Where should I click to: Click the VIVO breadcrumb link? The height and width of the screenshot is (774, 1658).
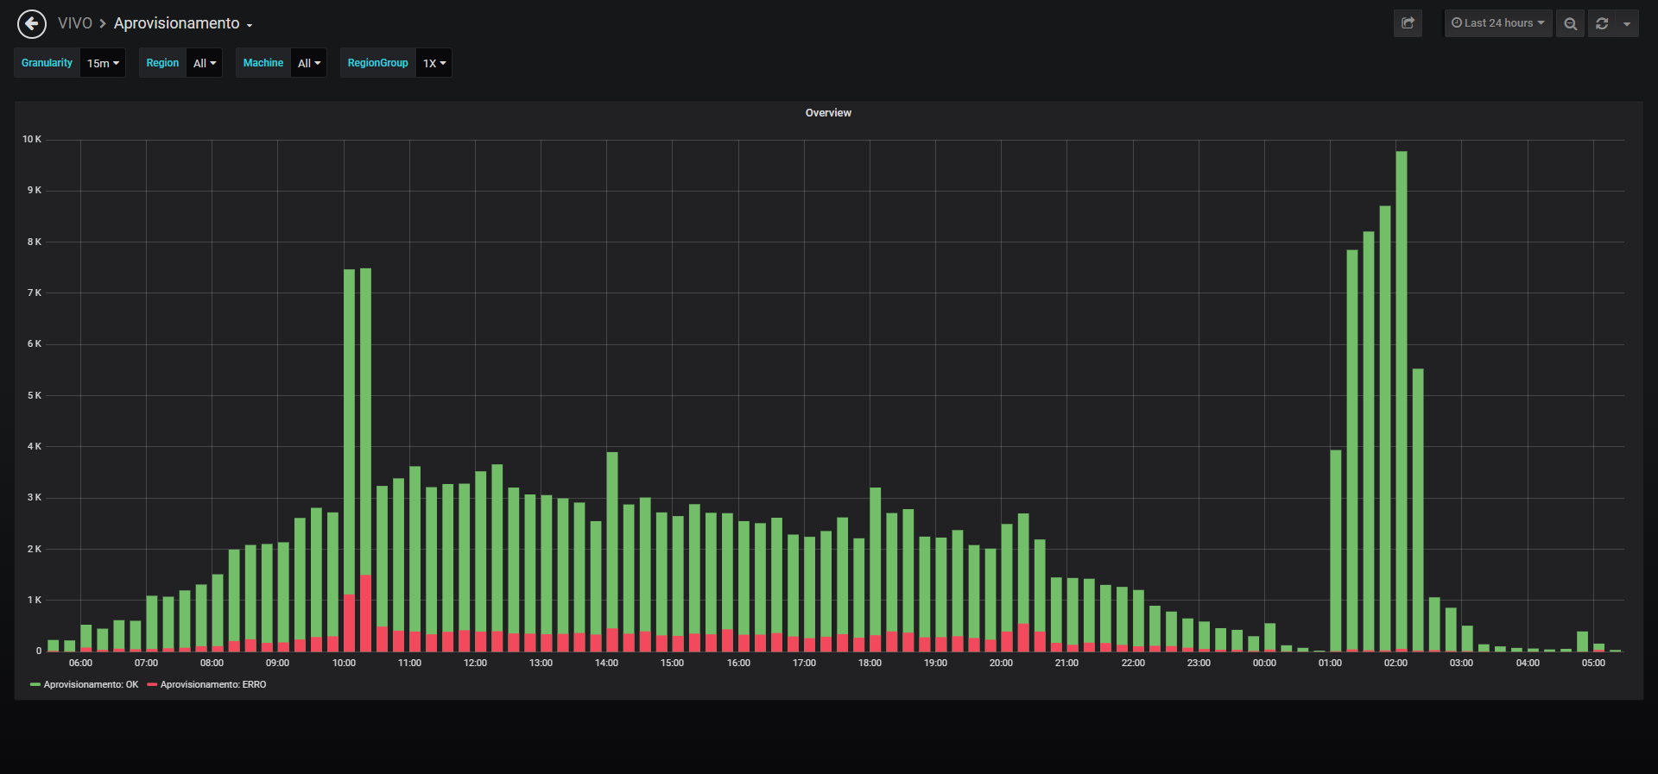[x=75, y=23]
